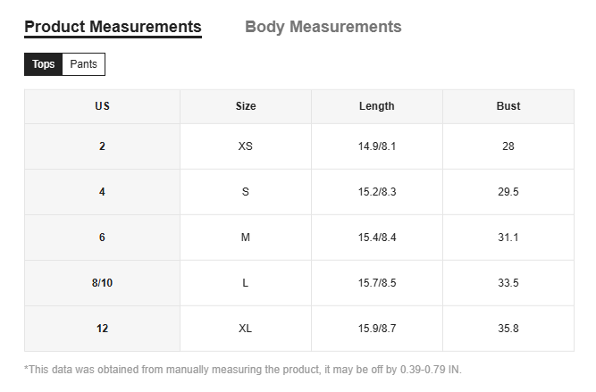Switch to the Product Measurements tab

[113, 27]
